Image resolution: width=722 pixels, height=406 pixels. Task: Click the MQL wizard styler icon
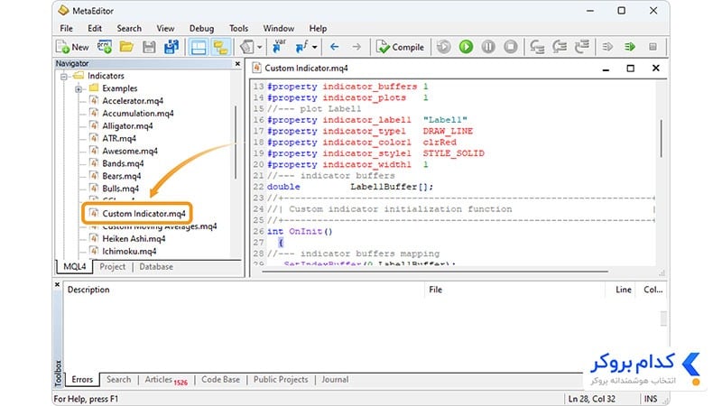[x=247, y=47]
